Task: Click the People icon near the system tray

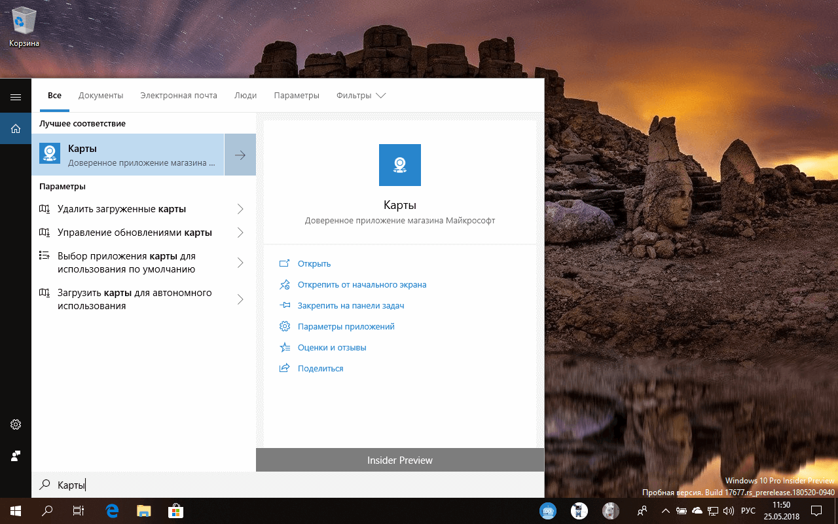Action: (x=642, y=510)
